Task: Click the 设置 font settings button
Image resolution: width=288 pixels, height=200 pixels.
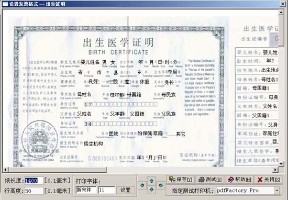Action: pos(126,190)
